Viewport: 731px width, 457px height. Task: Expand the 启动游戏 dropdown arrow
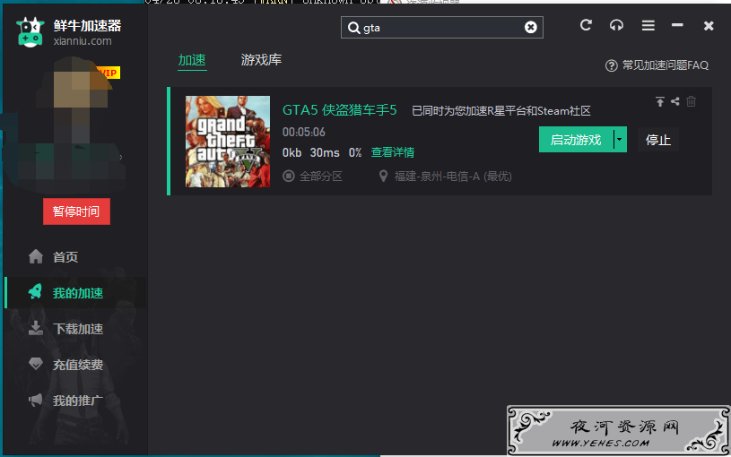619,139
